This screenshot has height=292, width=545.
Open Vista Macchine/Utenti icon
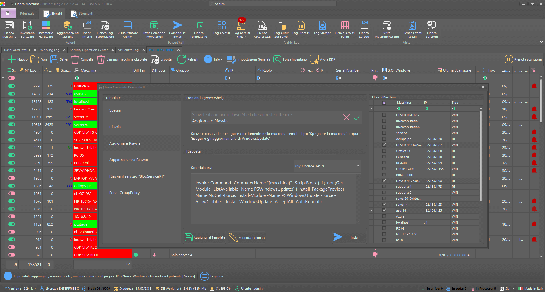(x=387, y=29)
